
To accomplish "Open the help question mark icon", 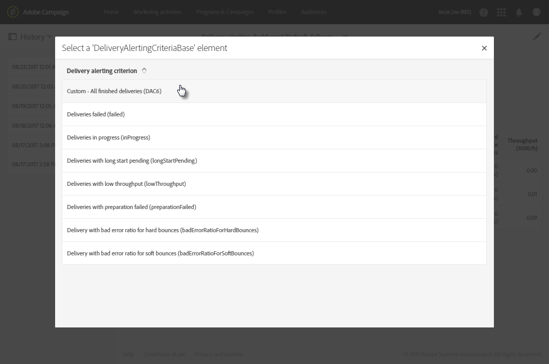I will 484,12.
